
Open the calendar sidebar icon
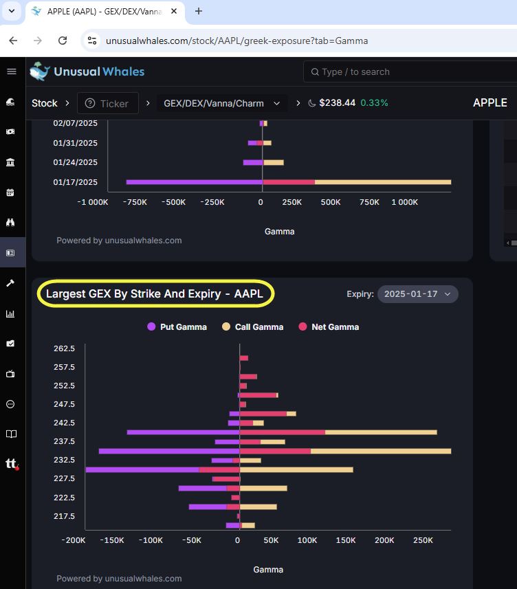[10, 192]
